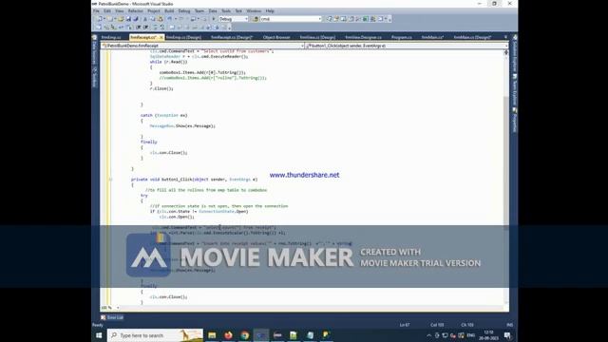Open the Find combo box in toolbar
The width and height of the screenshot is (608, 342).
(x=291, y=19)
